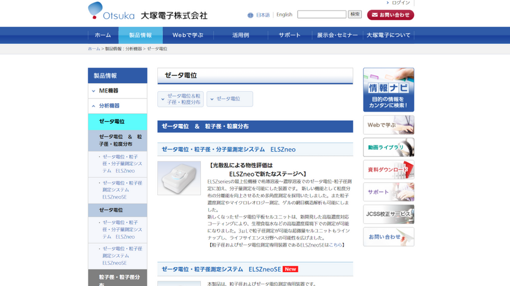The image size is (510, 286).
Task: Focus the site search input field
Action: click(x=322, y=14)
